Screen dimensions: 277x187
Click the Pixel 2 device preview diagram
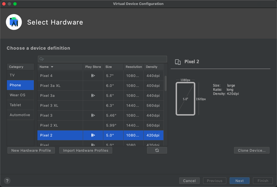(186, 99)
